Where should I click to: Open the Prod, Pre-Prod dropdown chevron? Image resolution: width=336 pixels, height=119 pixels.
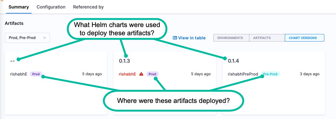45,38
